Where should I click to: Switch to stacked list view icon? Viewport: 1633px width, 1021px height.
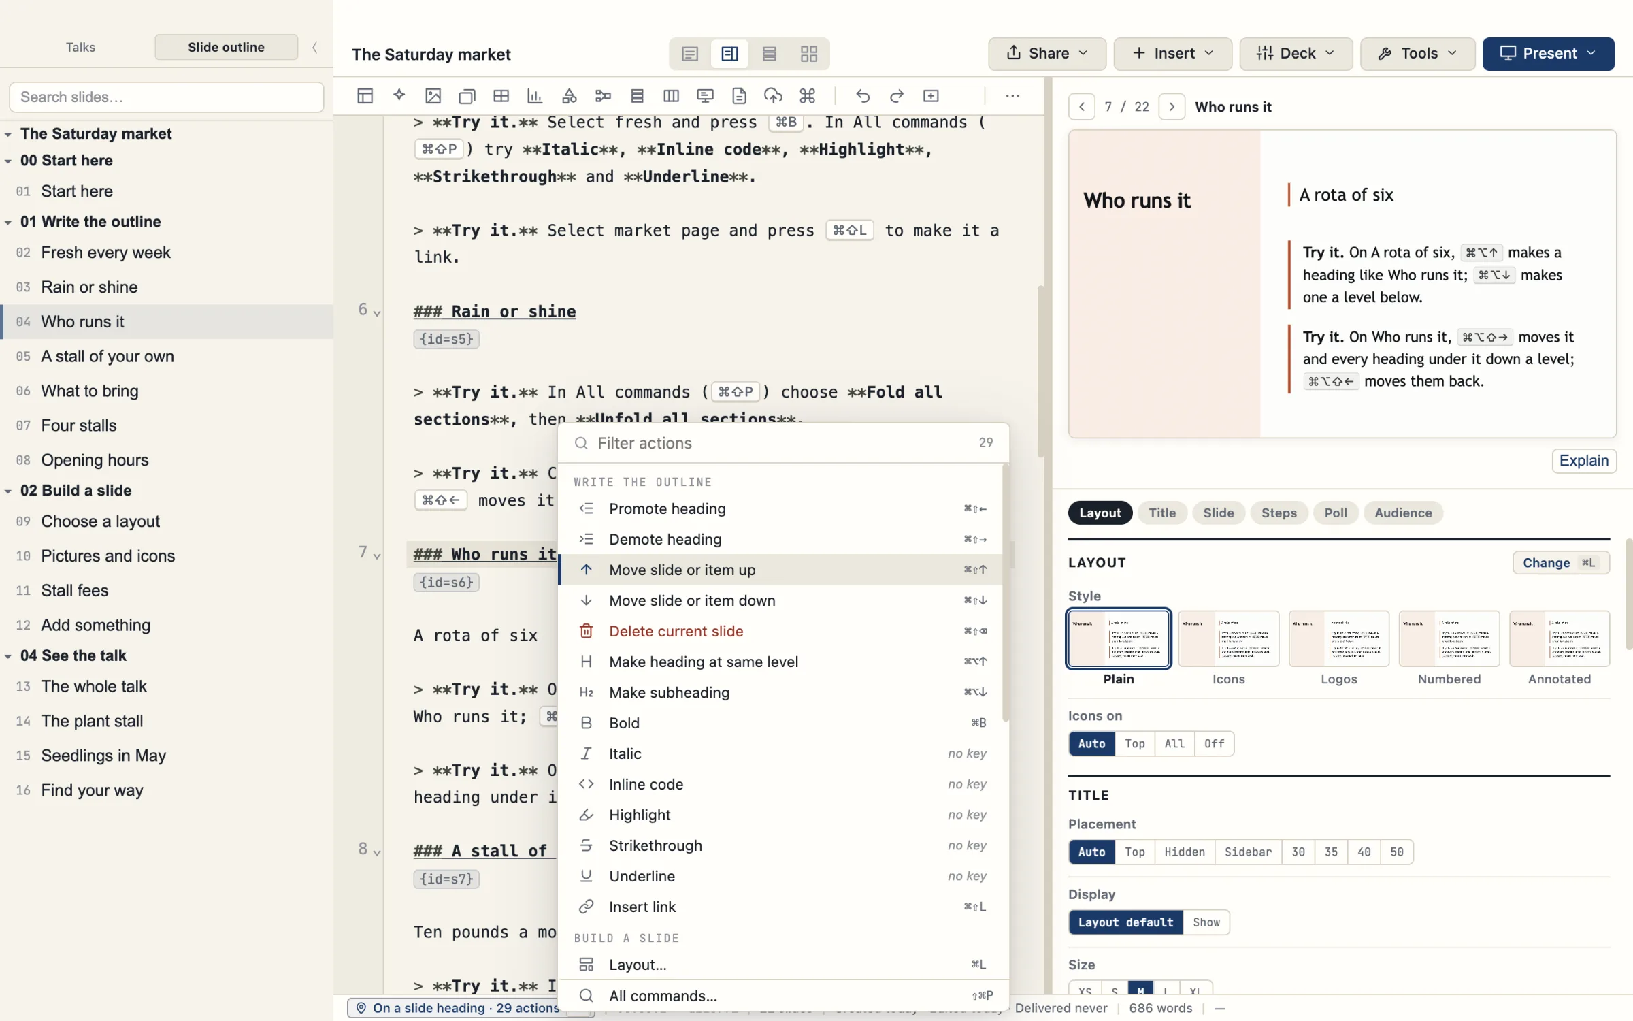pyautogui.click(x=769, y=54)
